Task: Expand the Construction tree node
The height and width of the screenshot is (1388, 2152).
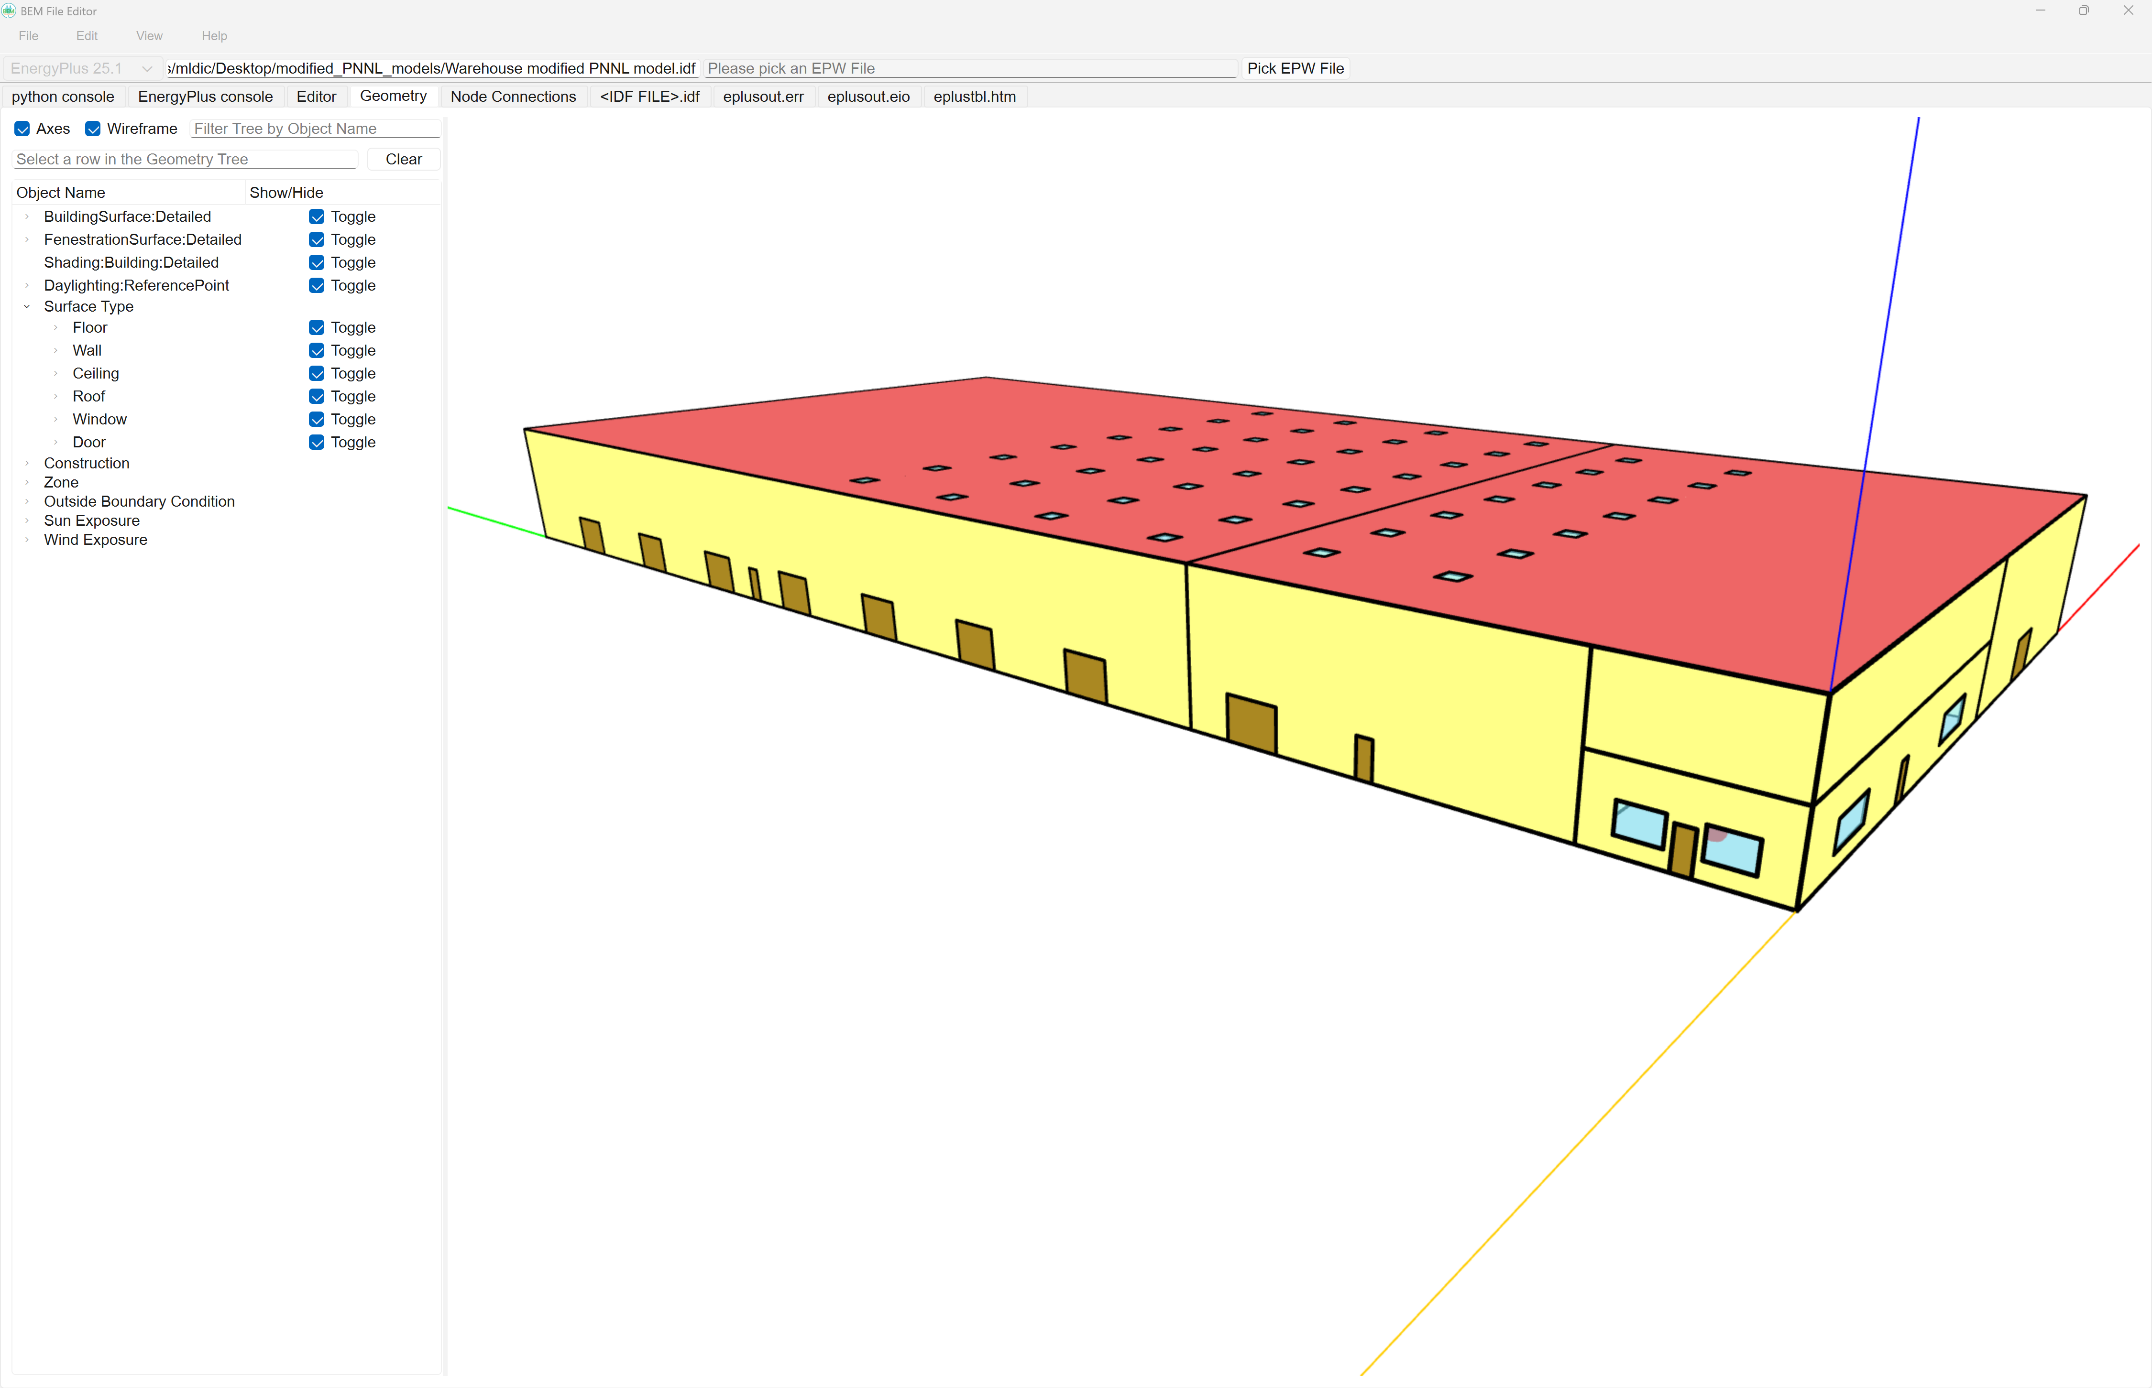Action: [27, 463]
